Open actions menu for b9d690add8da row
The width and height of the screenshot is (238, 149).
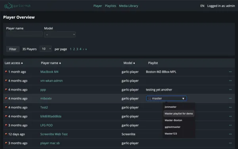230,116
